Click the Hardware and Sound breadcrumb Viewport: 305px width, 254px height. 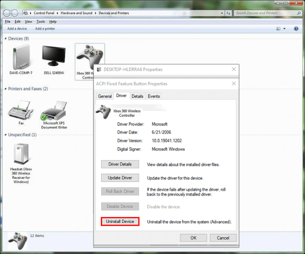point(76,13)
